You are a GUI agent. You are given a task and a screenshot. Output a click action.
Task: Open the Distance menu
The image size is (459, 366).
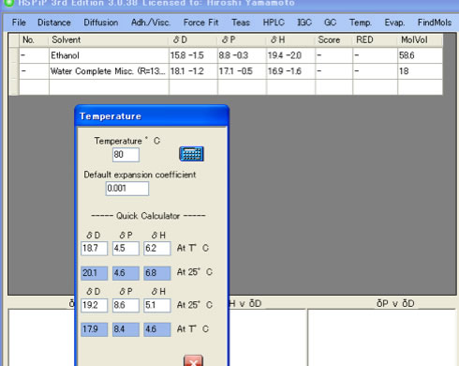tap(54, 23)
